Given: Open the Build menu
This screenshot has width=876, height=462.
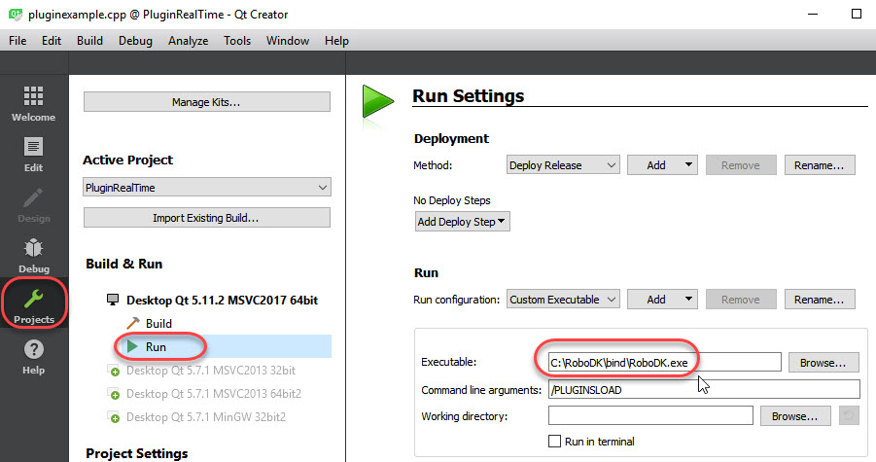Looking at the screenshot, I should [90, 41].
